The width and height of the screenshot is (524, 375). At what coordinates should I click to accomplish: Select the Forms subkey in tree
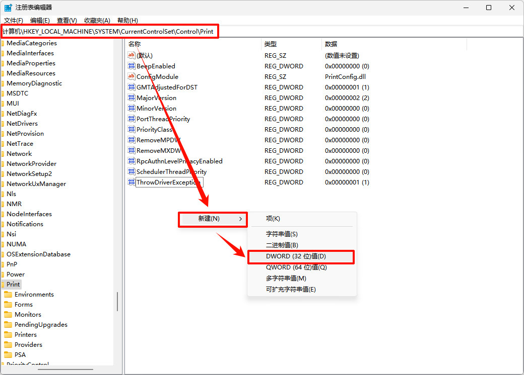point(23,305)
